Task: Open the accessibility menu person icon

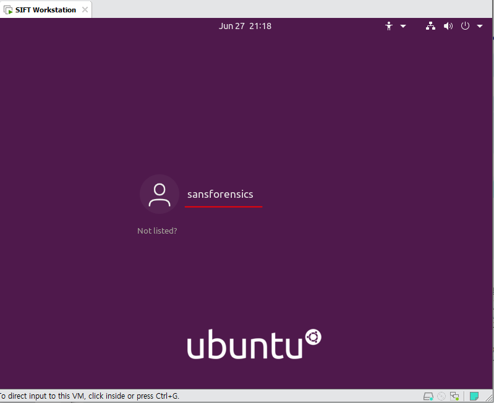Action: [389, 26]
